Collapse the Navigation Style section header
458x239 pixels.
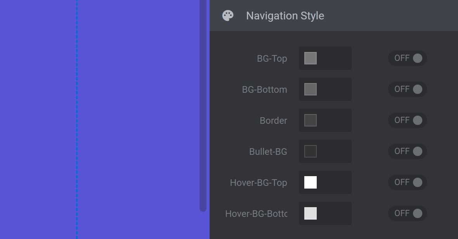pyautogui.click(x=333, y=16)
